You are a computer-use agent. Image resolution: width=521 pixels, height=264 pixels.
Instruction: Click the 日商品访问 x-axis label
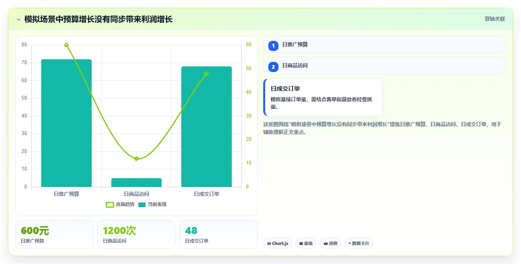click(136, 194)
